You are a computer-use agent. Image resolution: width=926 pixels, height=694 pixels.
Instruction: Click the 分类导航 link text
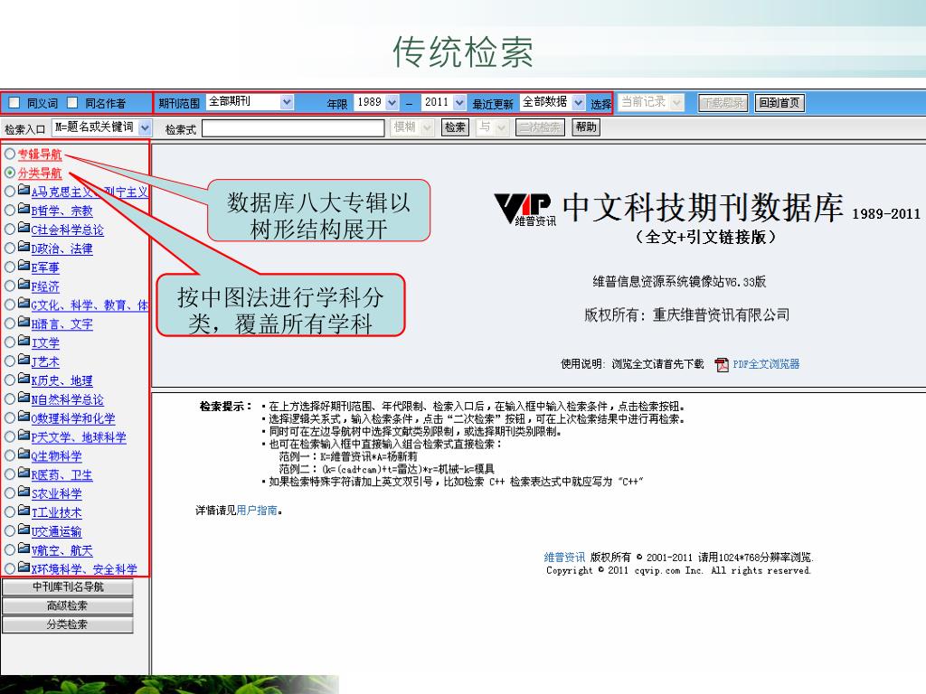[x=40, y=173]
